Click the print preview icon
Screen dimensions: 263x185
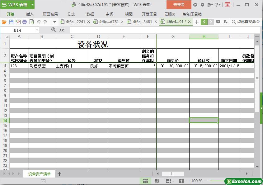[x=31, y=22]
